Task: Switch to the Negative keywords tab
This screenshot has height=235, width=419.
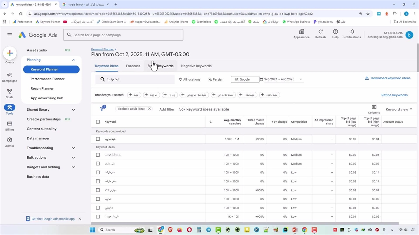Action: pyautogui.click(x=196, y=66)
